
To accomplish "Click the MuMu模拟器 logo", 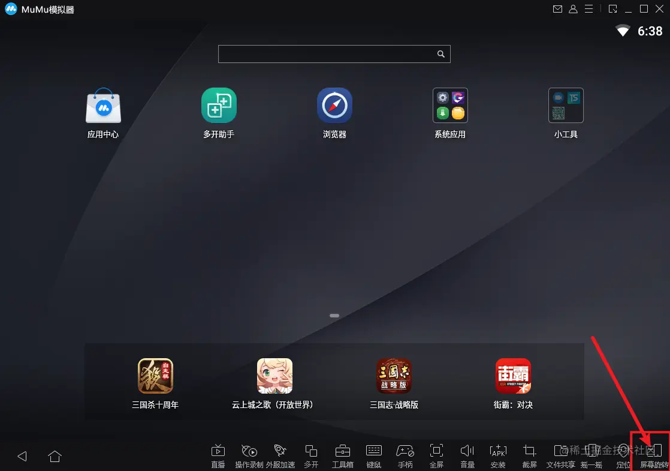I will click(x=11, y=9).
